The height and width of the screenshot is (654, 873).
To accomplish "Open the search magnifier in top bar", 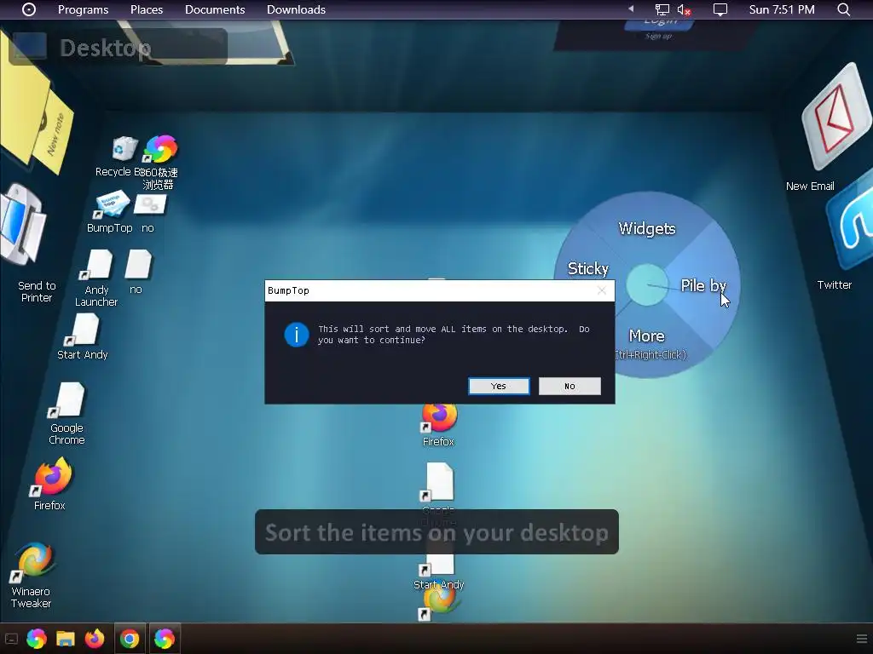I will pos(843,9).
